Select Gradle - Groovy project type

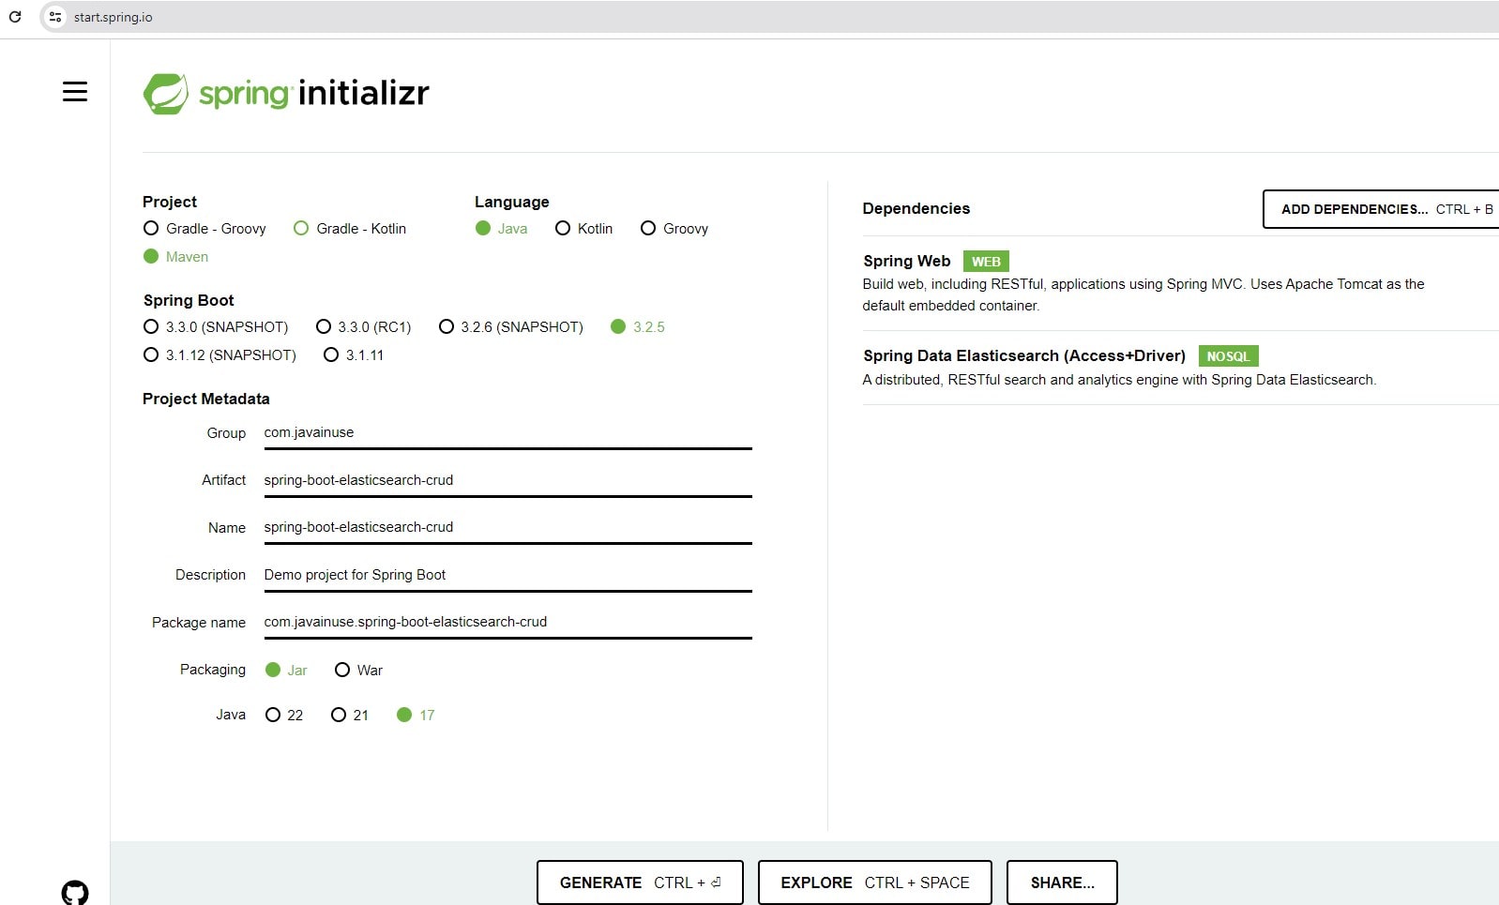[x=204, y=229]
